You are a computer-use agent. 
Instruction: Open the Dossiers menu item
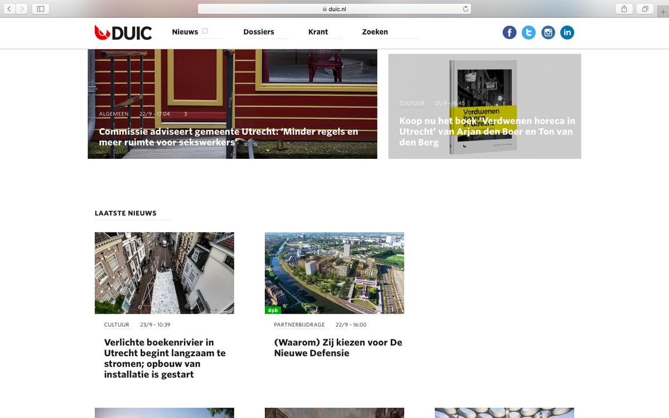tap(259, 32)
